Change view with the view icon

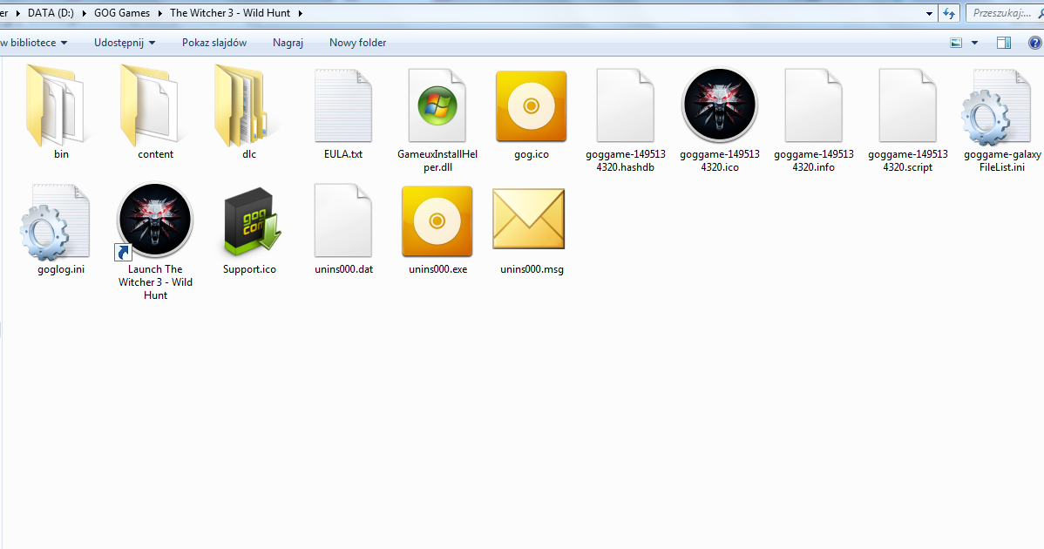click(956, 43)
